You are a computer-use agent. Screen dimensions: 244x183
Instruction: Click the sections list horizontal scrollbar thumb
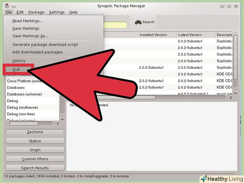click(x=24, y=124)
